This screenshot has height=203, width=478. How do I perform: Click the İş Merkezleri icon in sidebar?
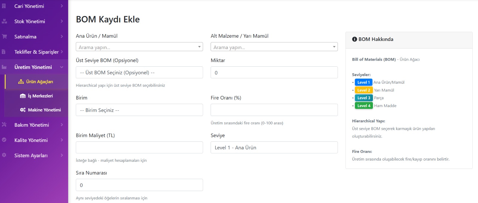click(23, 96)
